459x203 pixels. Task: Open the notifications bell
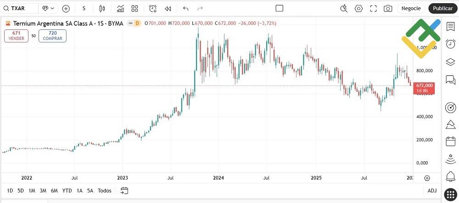[x=450, y=177]
